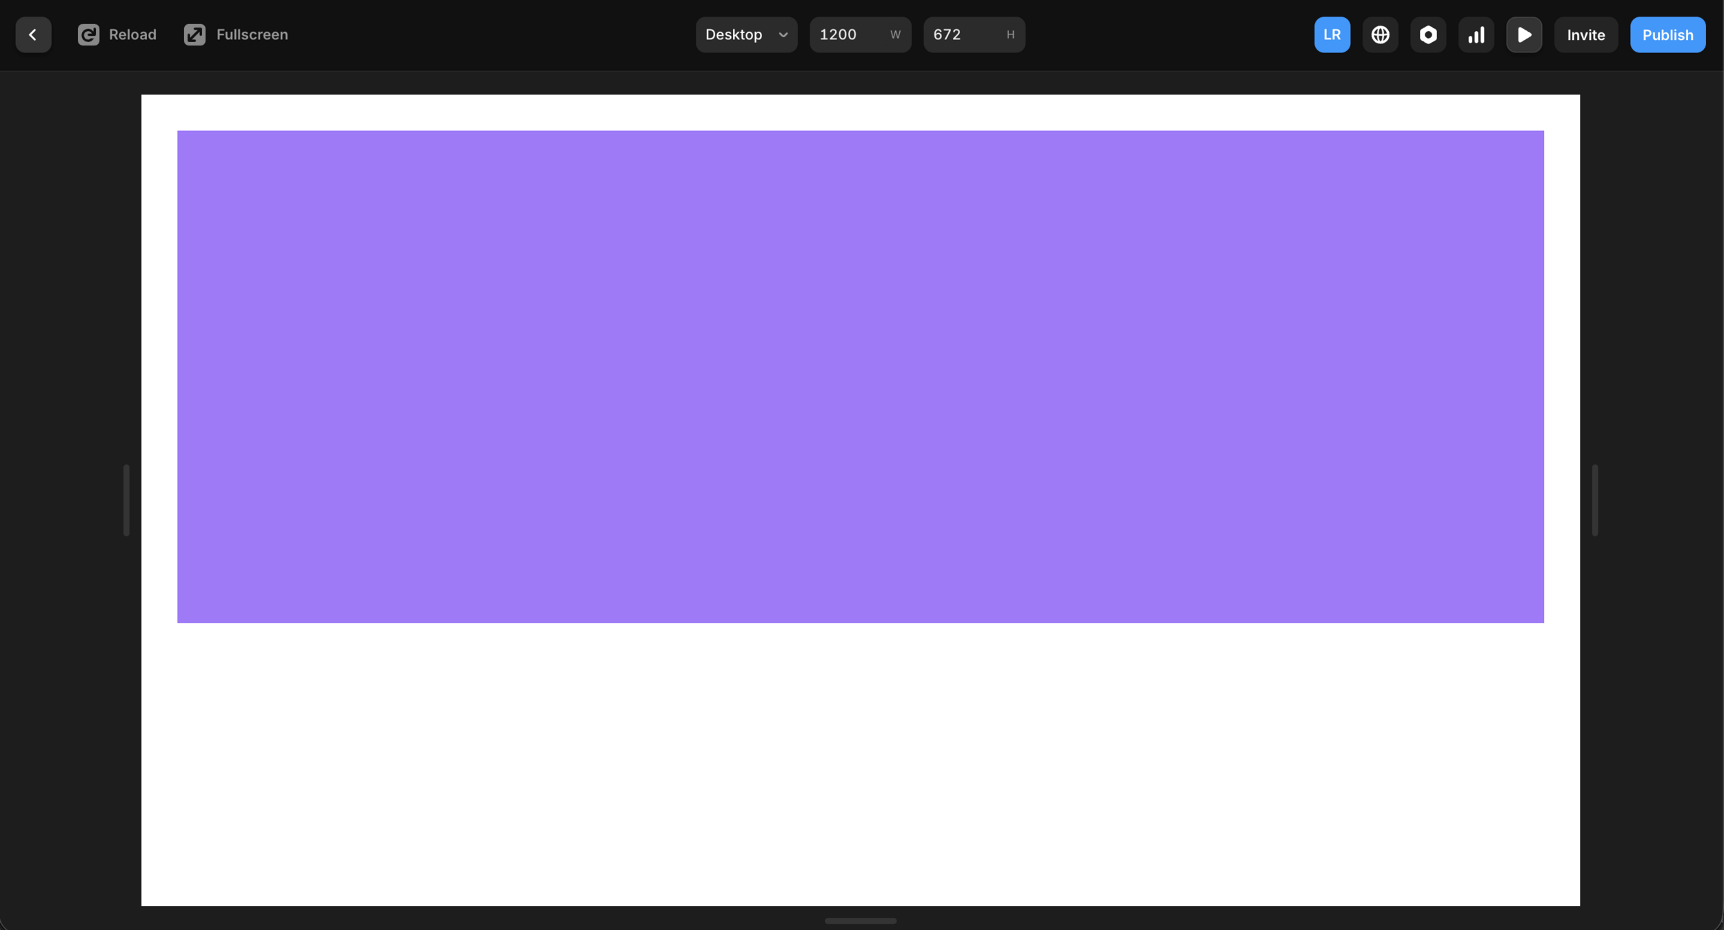Click the back arrow button
Screen dimensions: 1724x930
[x=33, y=34]
